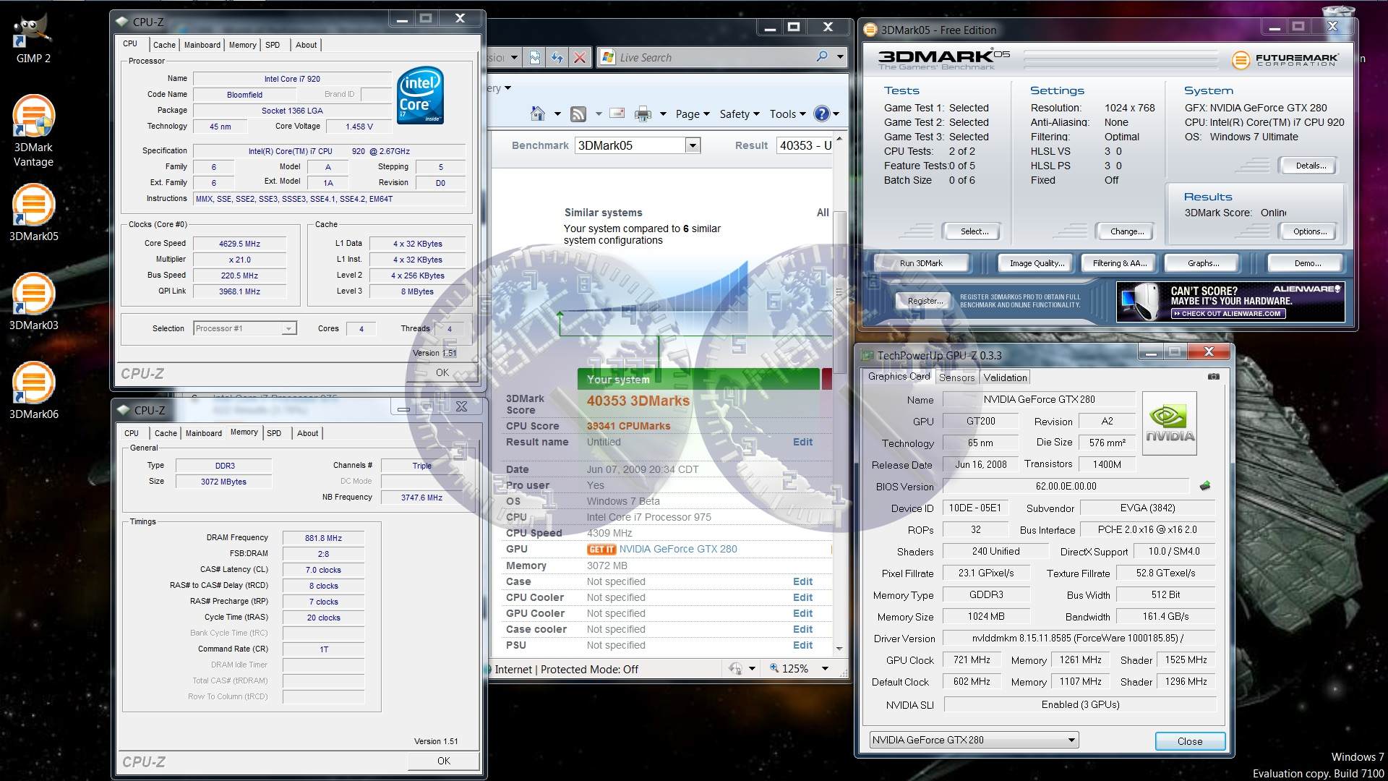Click the All link beside Similar systems

pos(822,213)
